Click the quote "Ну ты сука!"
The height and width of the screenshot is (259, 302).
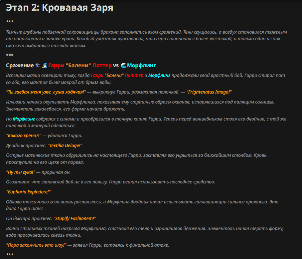21,172
